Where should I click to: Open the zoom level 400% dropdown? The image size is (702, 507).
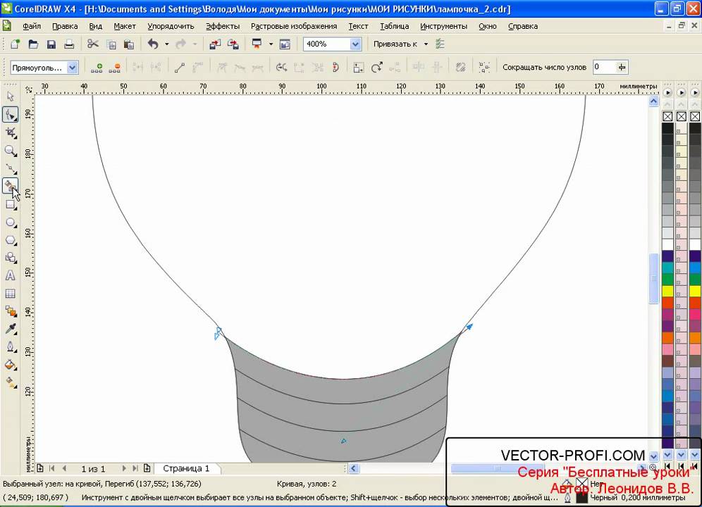point(355,44)
